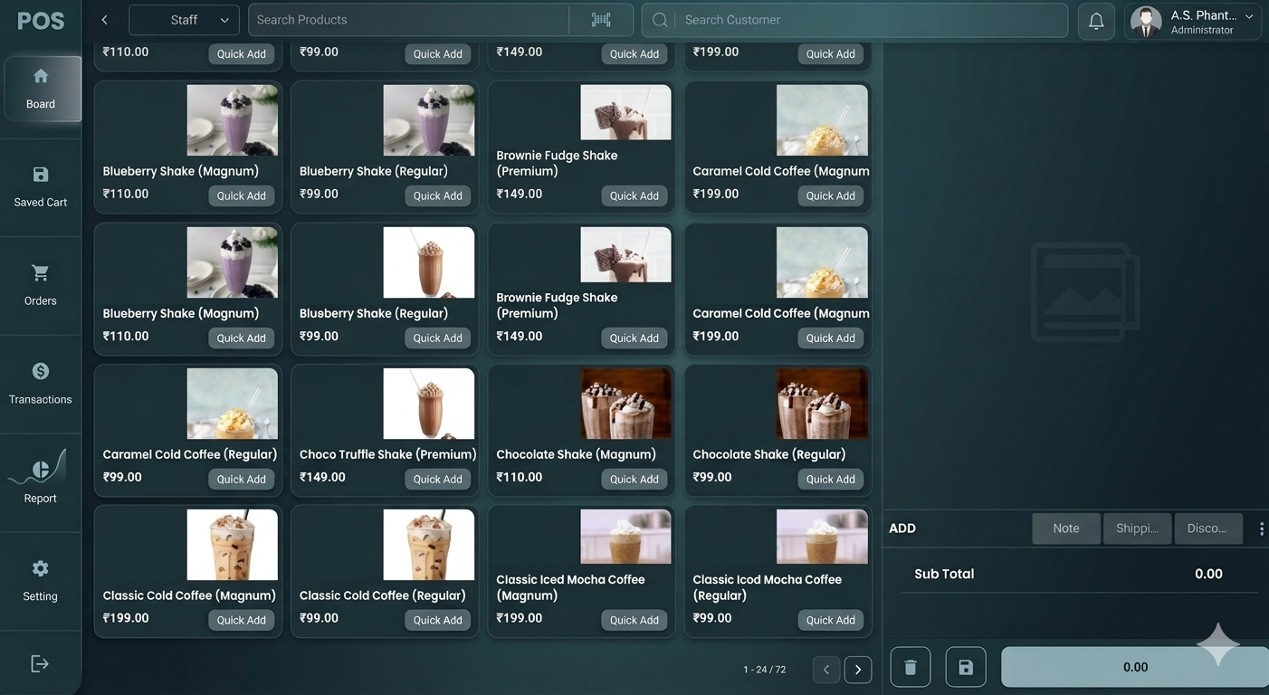This screenshot has height=695, width=1269.
Task: Select the Classic Cold Coffee (Magnum) image
Action: [233, 545]
